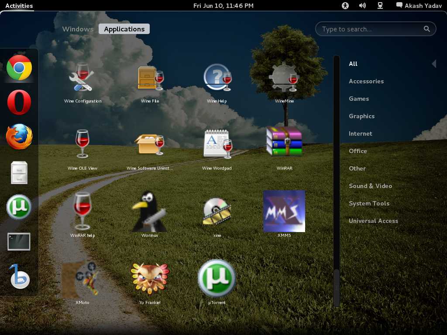Open the volume control in top bar
Viewport: 447px width, 335px height.
tap(362, 6)
